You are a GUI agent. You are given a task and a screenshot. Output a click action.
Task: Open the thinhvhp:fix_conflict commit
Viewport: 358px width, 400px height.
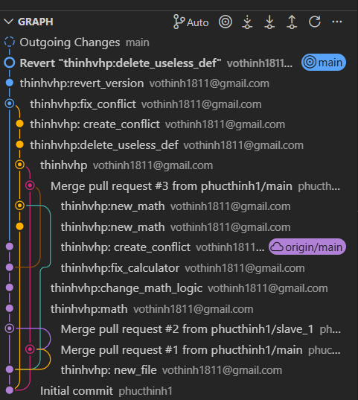(x=179, y=104)
